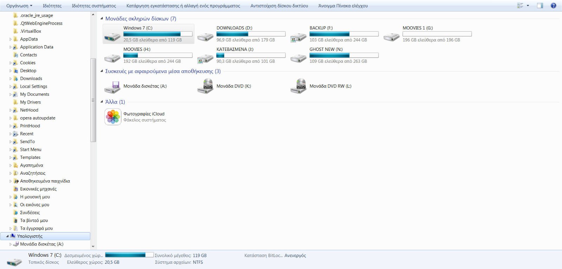
Task: Click the Η μουσική μου folder icon
Action: point(15,197)
